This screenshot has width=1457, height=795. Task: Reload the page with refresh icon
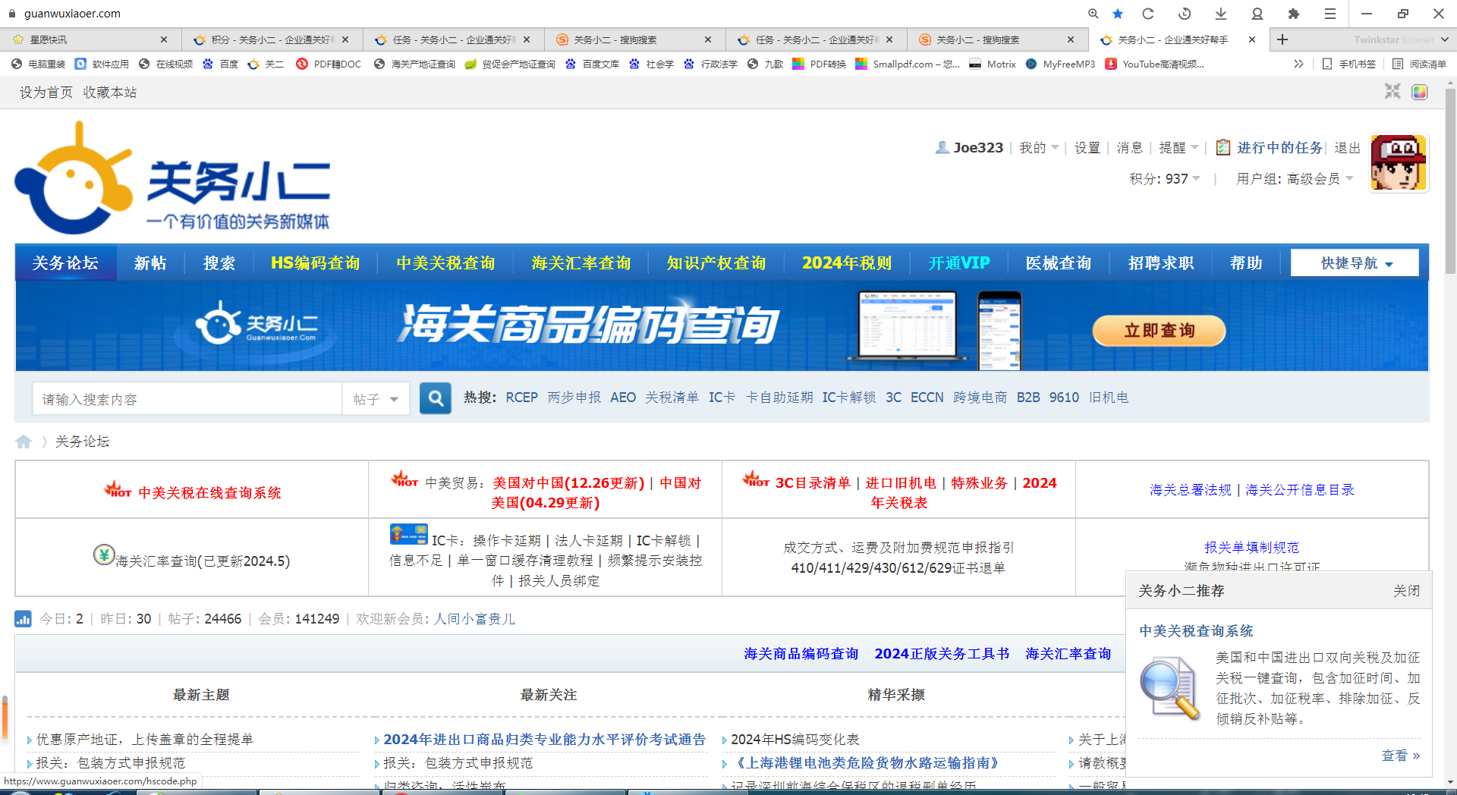(1148, 14)
